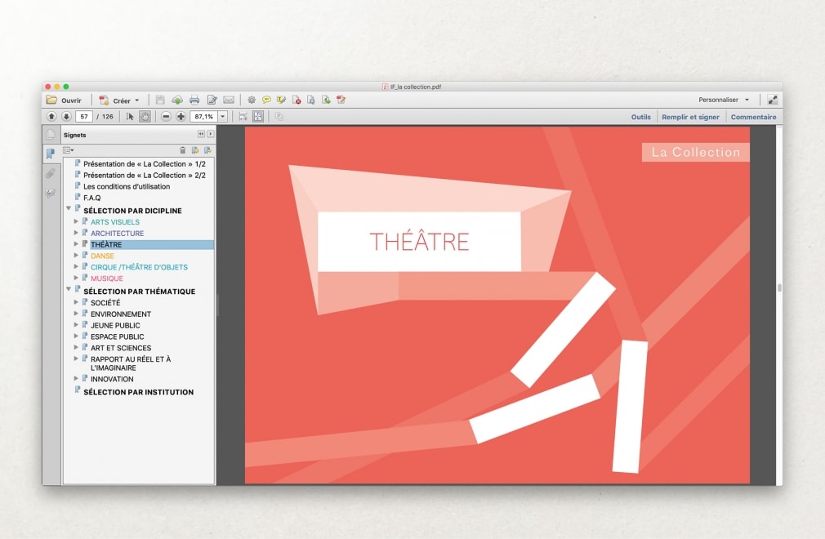Screen dimensions: 825x539
Task: Delete the selected bookmark with the trash icon
Action: pos(183,150)
